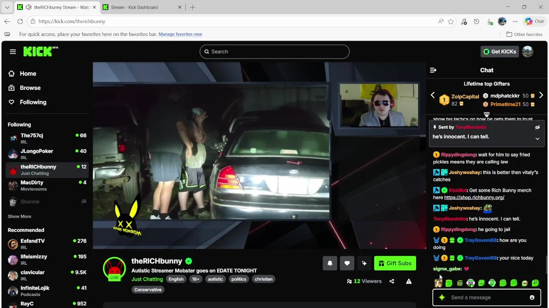Screen dimensions: 549x308
Task: Open the tab actions dropdown
Action: pyautogui.click(x=7, y=7)
